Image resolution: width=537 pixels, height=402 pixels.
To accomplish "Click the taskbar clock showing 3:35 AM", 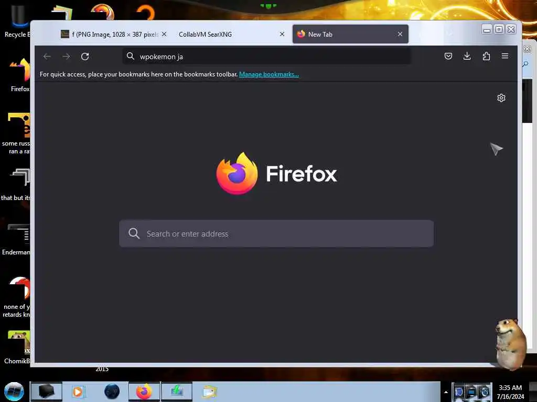I will (x=510, y=392).
